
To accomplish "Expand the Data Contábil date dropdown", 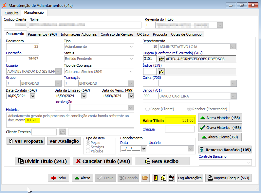I will [x=32, y=96].
